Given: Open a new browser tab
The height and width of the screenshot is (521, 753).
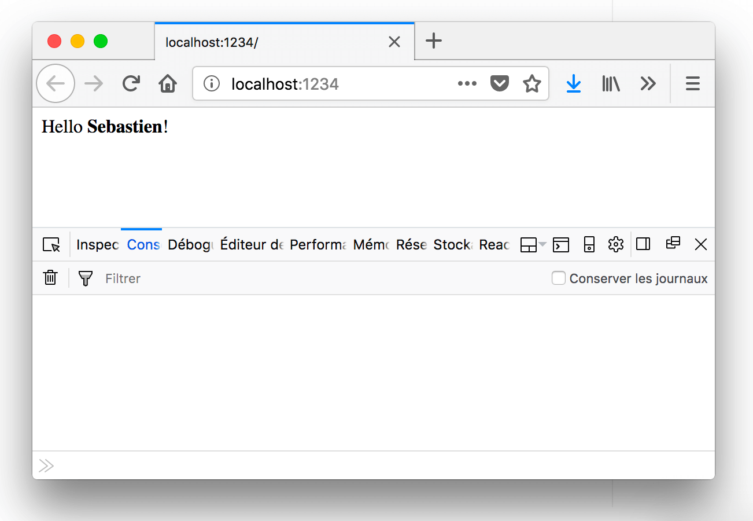Looking at the screenshot, I should click(433, 41).
